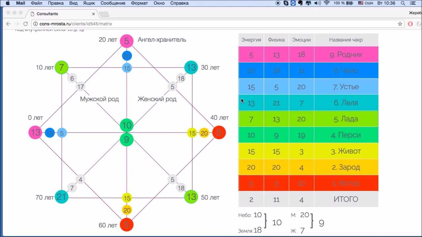Open the Формат menu
The width and height of the screenshot is (422, 237).
click(140, 3)
